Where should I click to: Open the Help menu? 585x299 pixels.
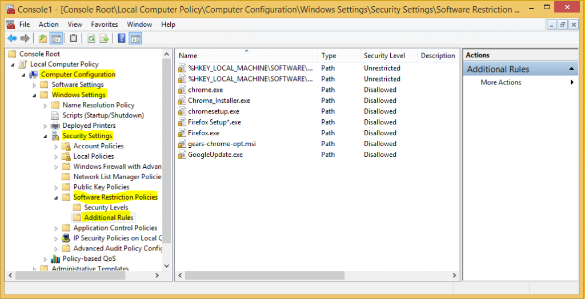[x=169, y=24]
